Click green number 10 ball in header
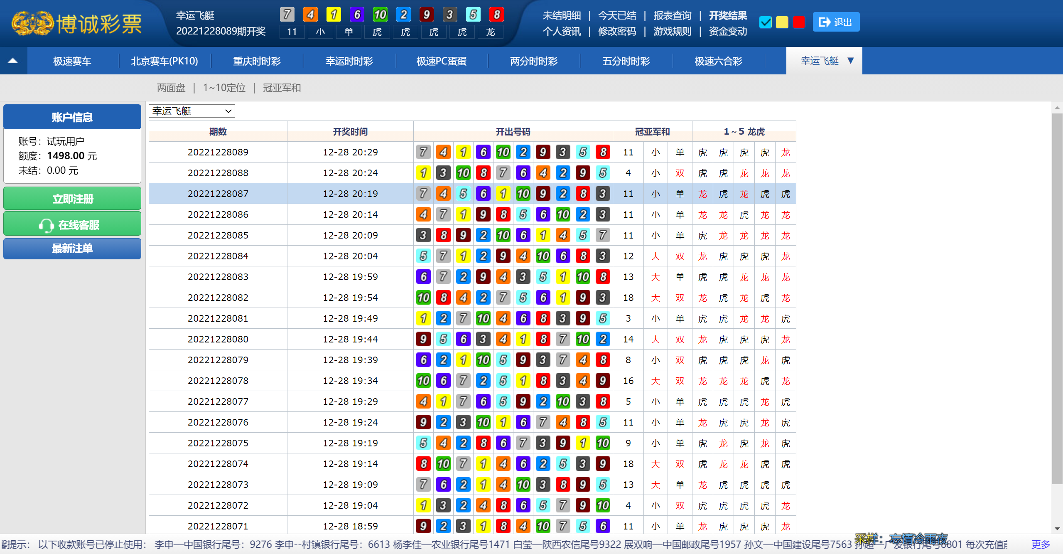This screenshot has height=554, width=1063. point(380,15)
